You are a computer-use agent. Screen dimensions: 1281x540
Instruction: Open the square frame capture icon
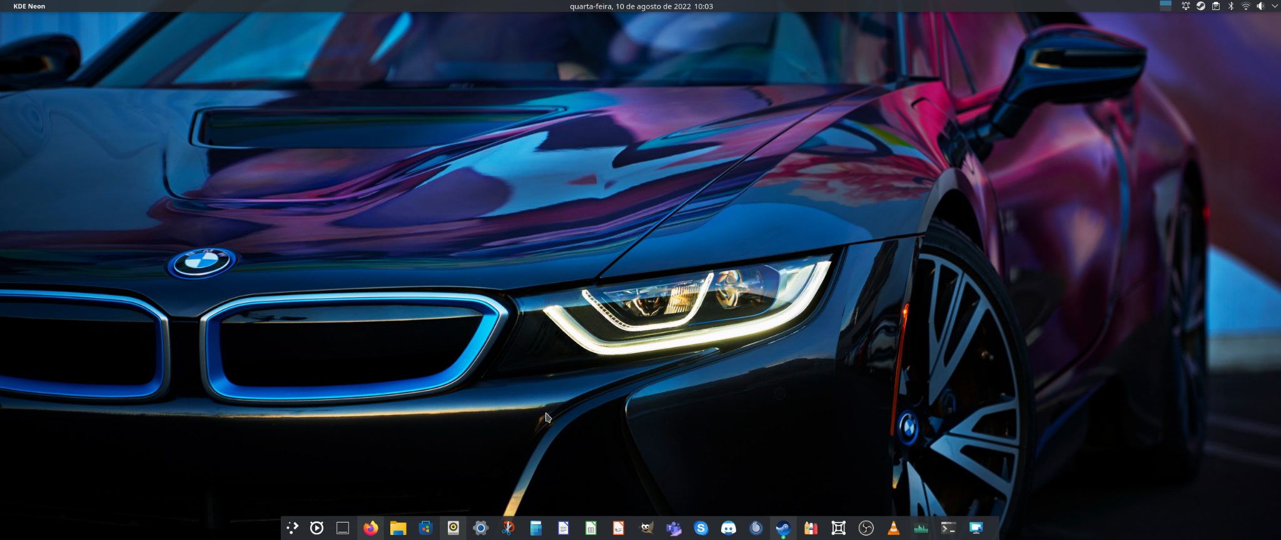click(838, 528)
